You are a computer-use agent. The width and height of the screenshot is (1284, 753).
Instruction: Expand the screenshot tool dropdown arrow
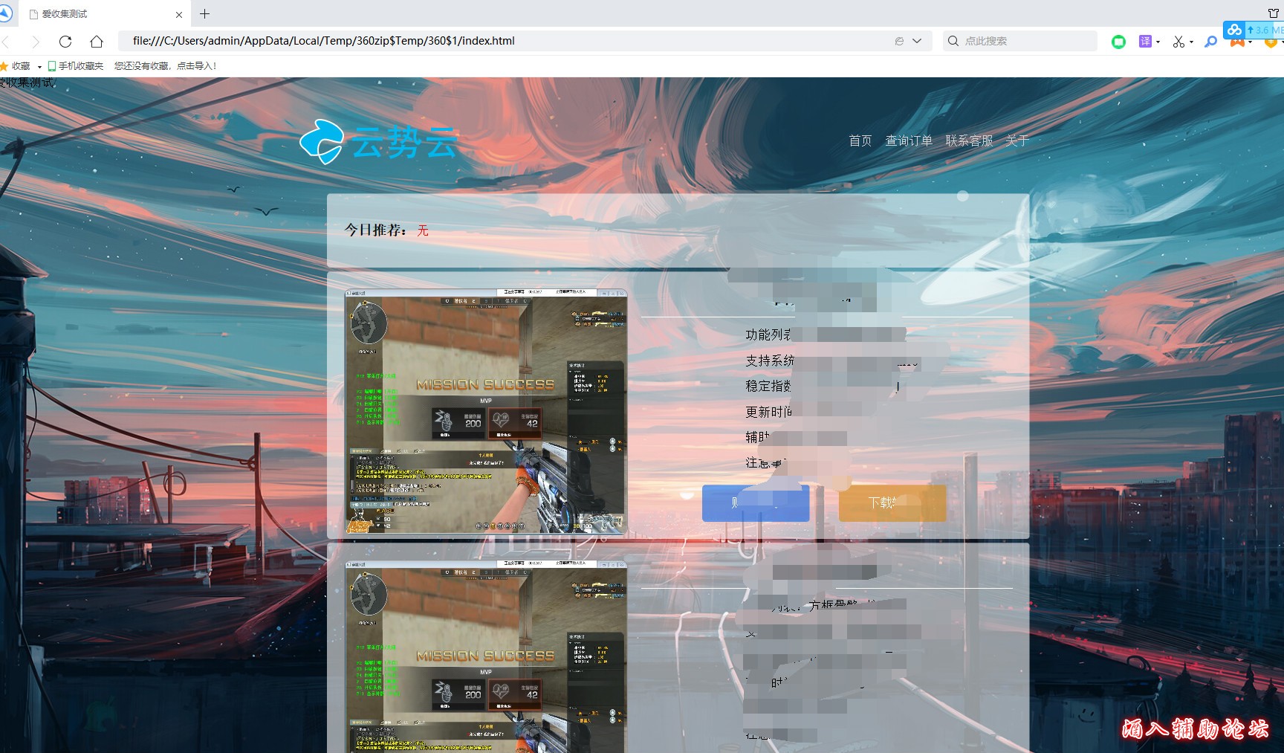(1191, 42)
